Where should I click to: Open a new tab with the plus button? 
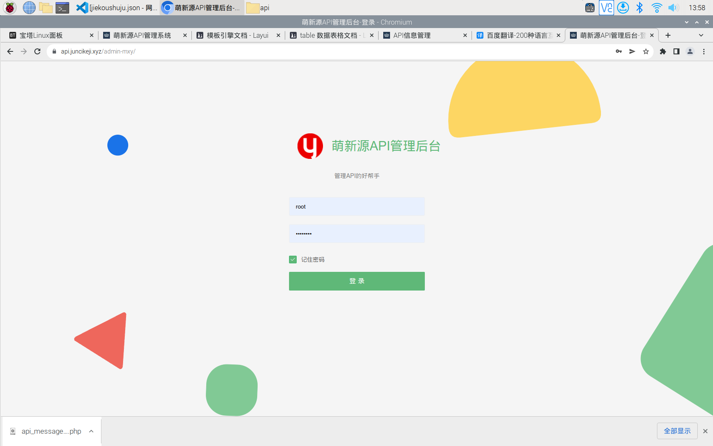click(668, 35)
